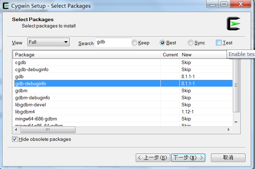This screenshot has width=255, height=169.
Task: Close the Cygwin Setup window
Action: (241, 4)
